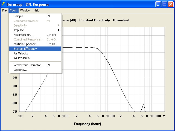Launch Wavefront Simulator... from the menu
175x131 pixels.
pyautogui.click(x=35, y=65)
